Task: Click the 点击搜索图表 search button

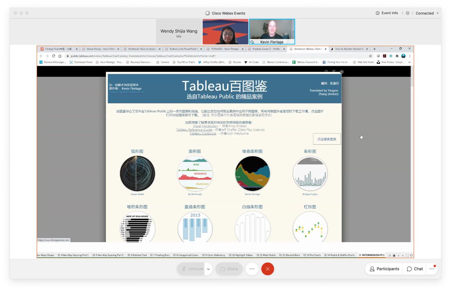Action: pyautogui.click(x=327, y=139)
